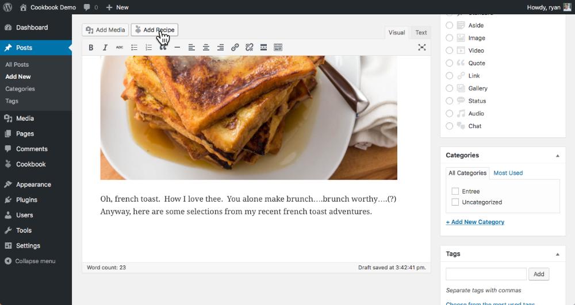Open the Posts menu

(x=36, y=48)
